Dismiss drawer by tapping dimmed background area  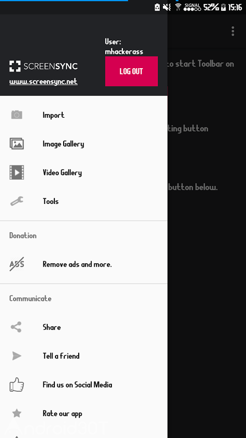[207, 279]
